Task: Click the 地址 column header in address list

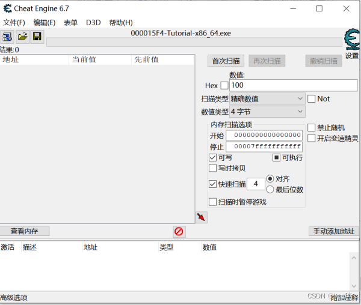Action: (x=120, y=247)
